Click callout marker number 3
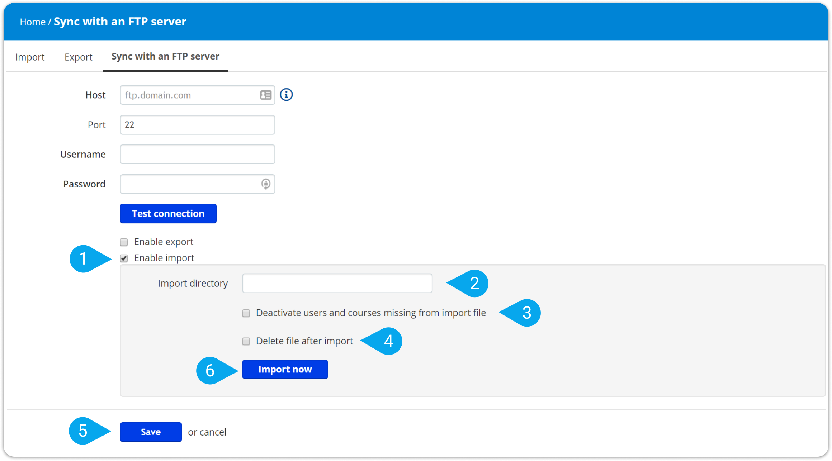This screenshot has width=832, height=461. coord(526,313)
